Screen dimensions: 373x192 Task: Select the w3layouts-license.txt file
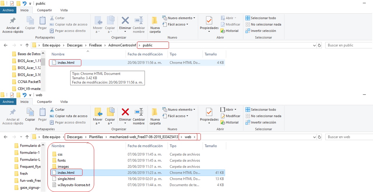[74, 185]
